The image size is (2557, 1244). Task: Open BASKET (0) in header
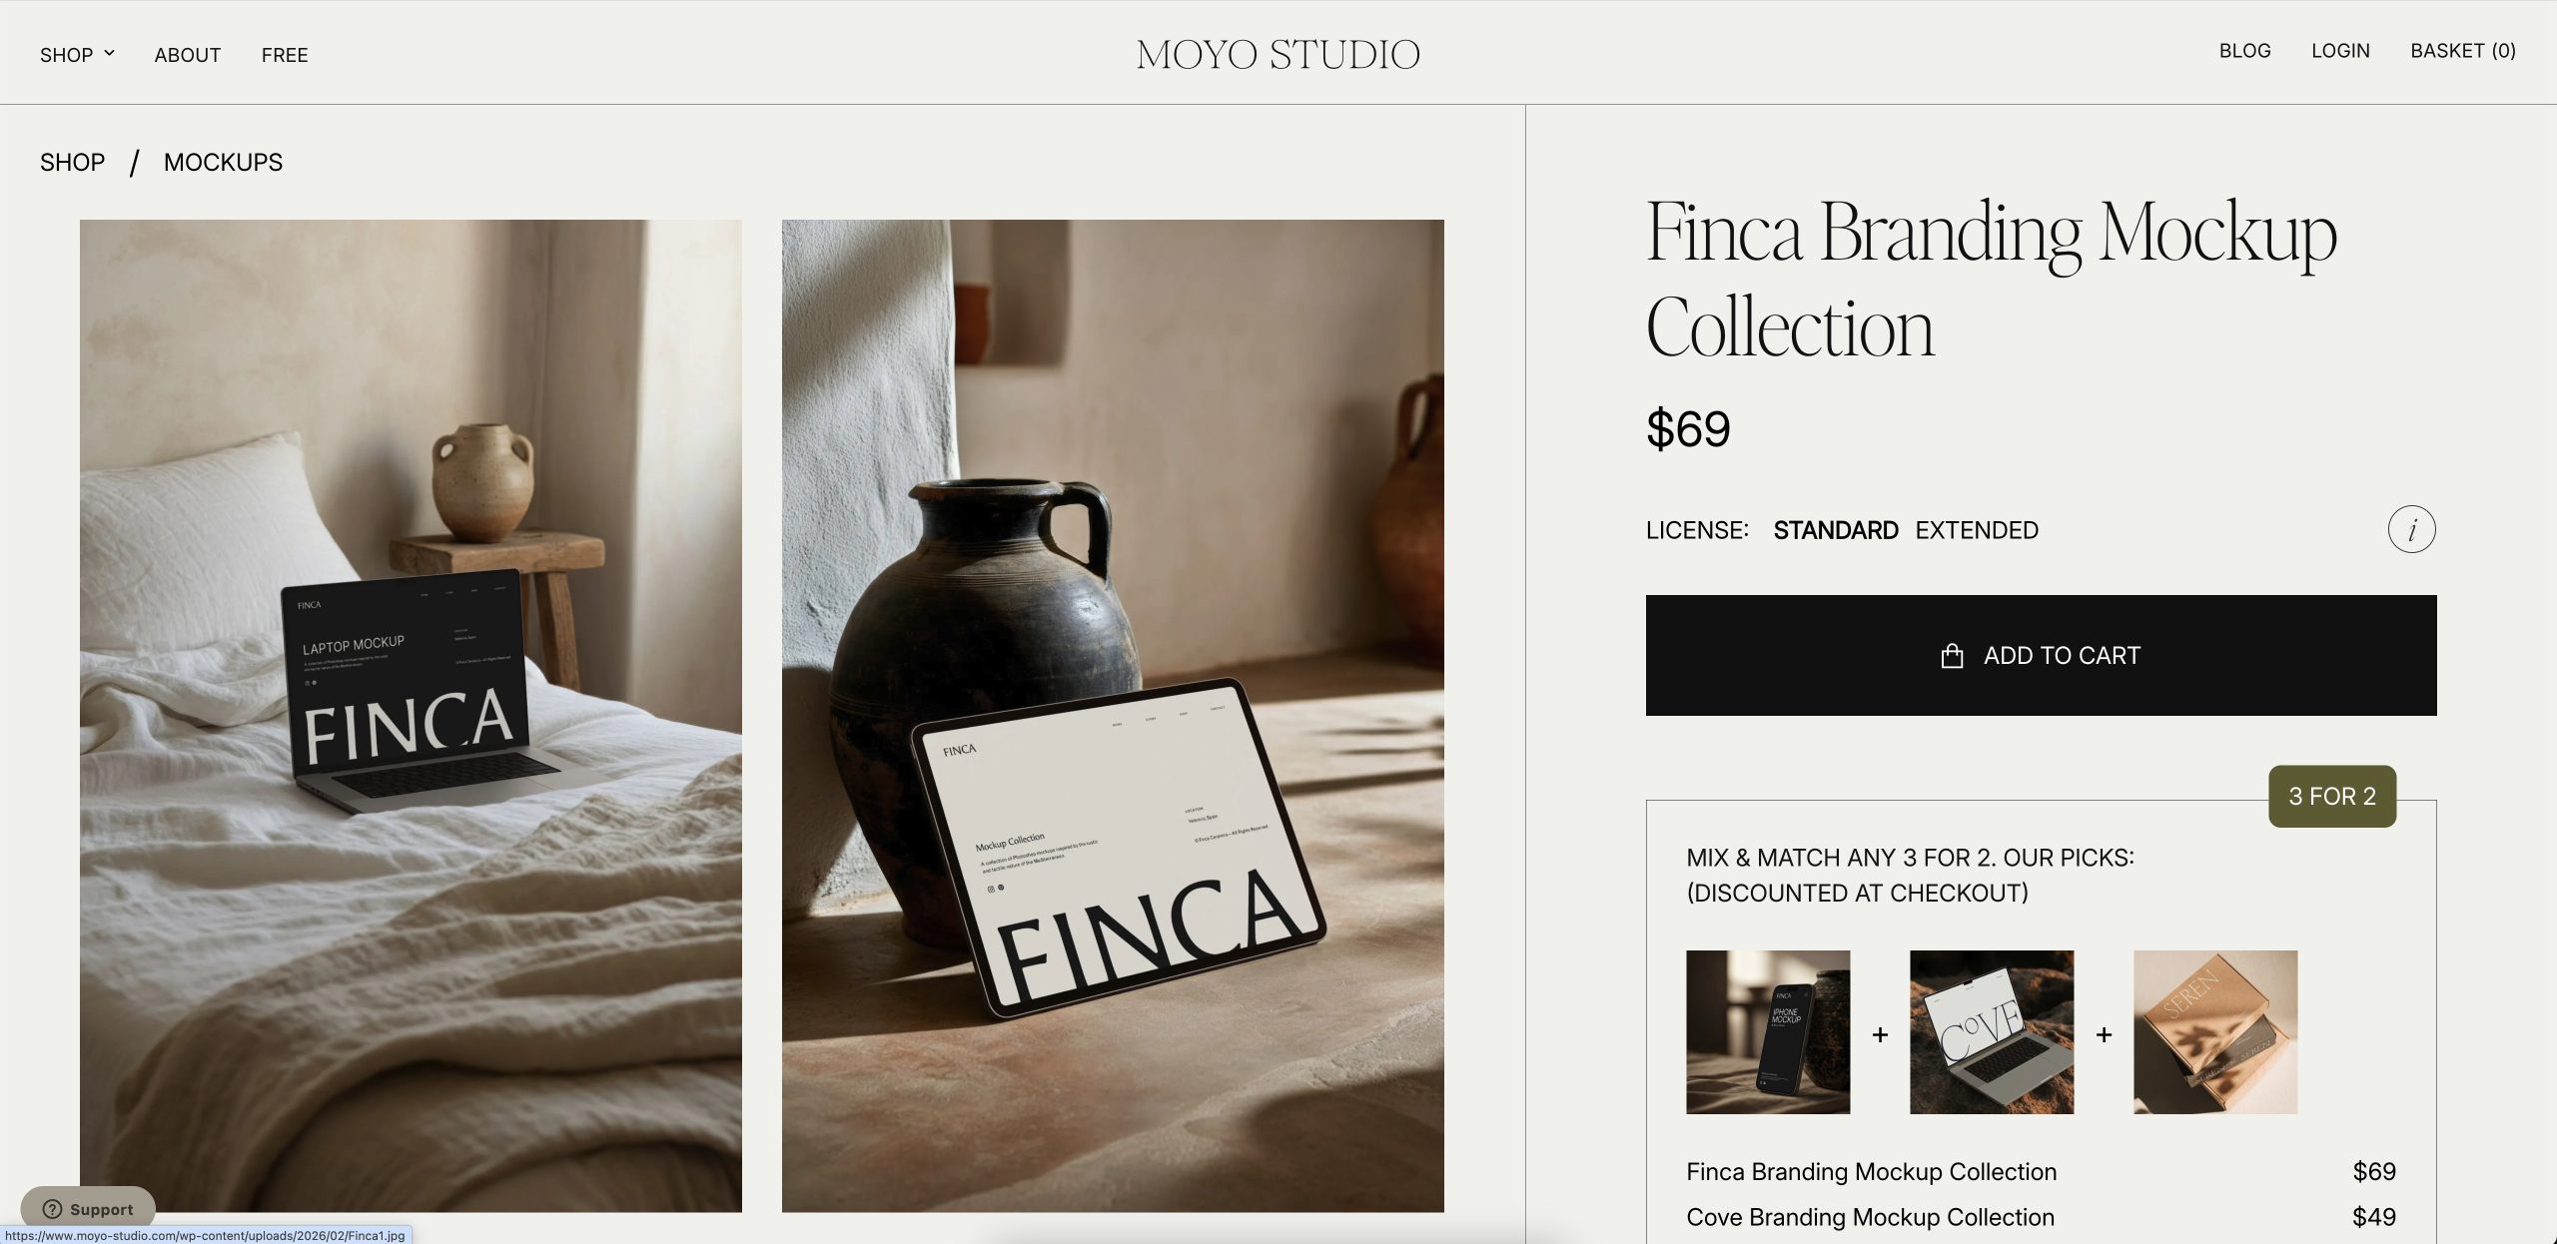tap(2463, 51)
